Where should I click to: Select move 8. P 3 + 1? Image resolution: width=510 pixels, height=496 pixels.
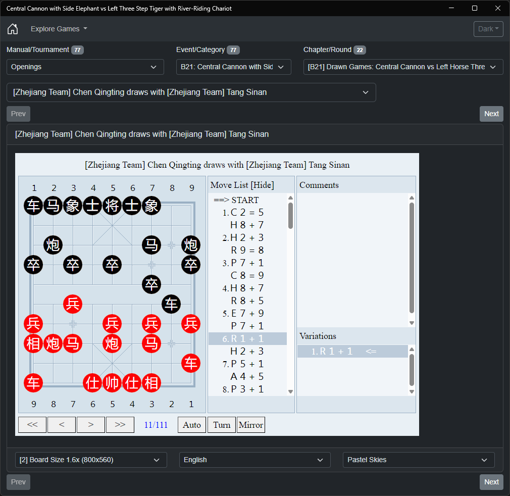tap(247, 389)
